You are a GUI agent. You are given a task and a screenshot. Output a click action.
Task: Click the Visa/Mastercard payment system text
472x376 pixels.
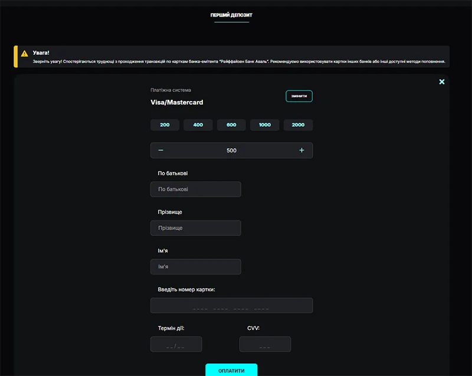coord(176,102)
